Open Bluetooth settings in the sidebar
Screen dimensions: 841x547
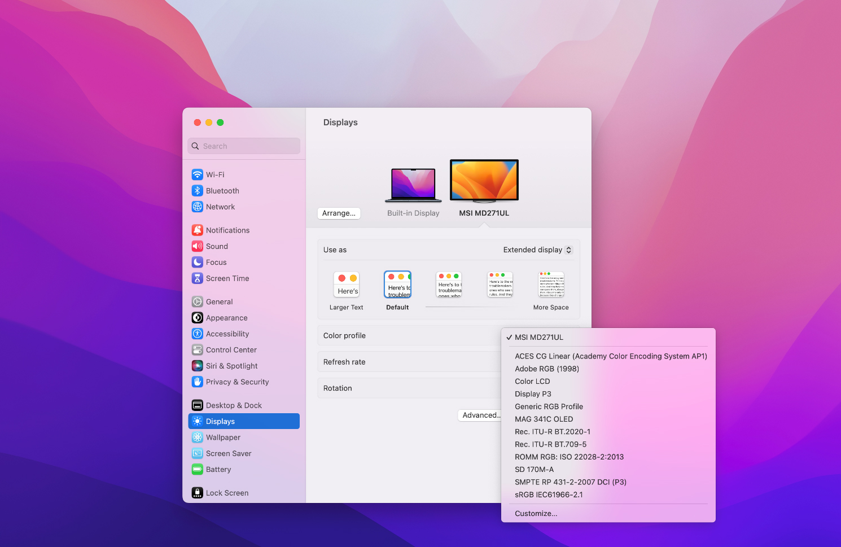221,190
